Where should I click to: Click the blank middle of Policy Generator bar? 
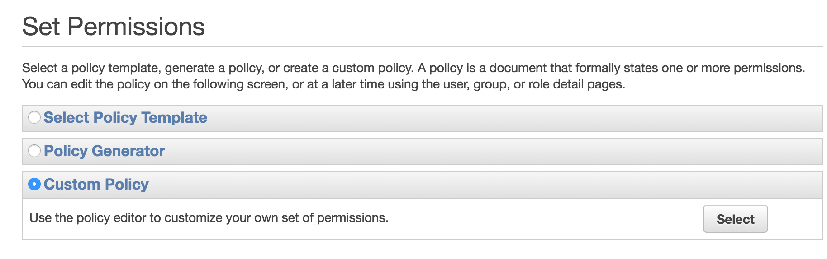pyautogui.click(x=498, y=152)
